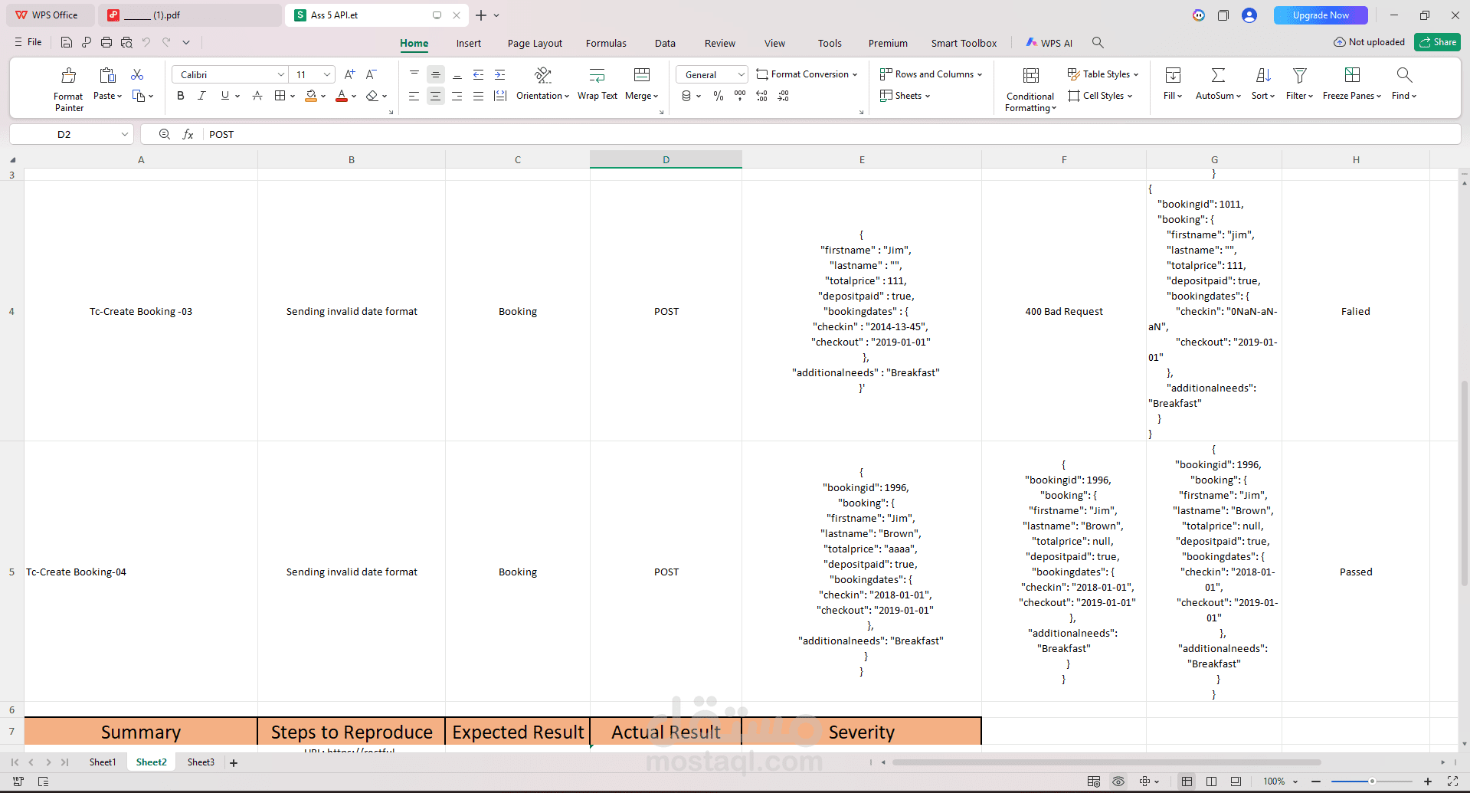Click the search magnifier beside WPS AI
This screenshot has height=793, width=1470.
[1098, 43]
